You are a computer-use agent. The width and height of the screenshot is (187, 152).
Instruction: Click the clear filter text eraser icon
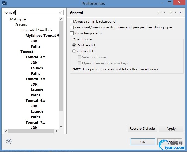61,12
